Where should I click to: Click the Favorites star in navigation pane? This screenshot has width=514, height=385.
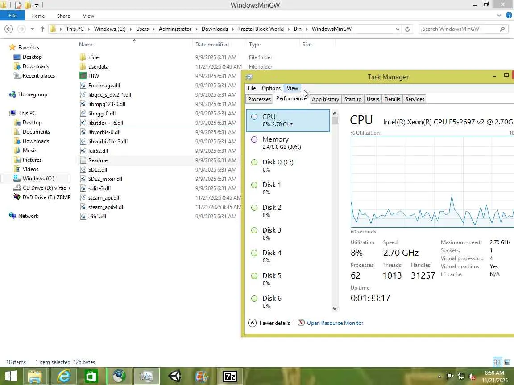tap(12, 48)
